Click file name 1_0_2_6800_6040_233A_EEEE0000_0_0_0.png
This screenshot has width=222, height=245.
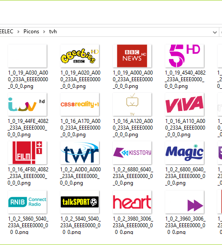click(185, 176)
